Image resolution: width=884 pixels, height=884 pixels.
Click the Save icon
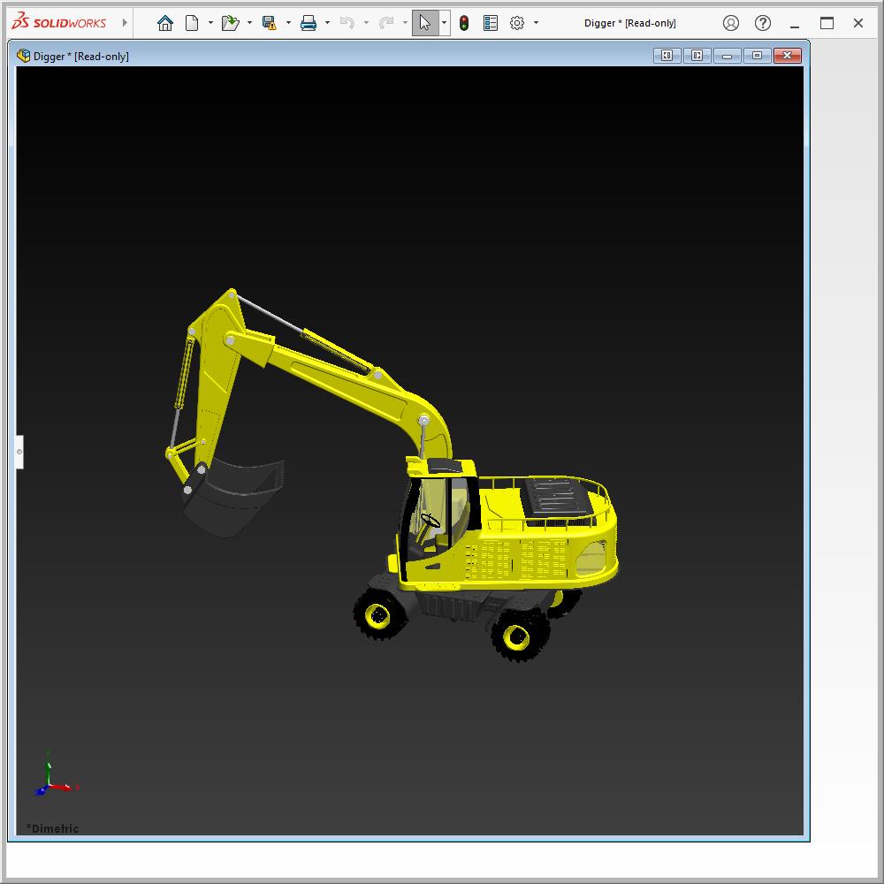(270, 23)
